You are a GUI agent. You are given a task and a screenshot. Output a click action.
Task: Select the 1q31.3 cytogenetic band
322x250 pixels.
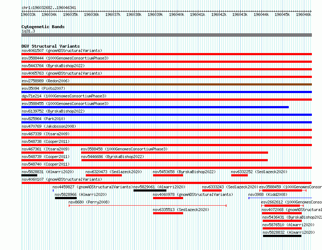(x=166, y=35)
